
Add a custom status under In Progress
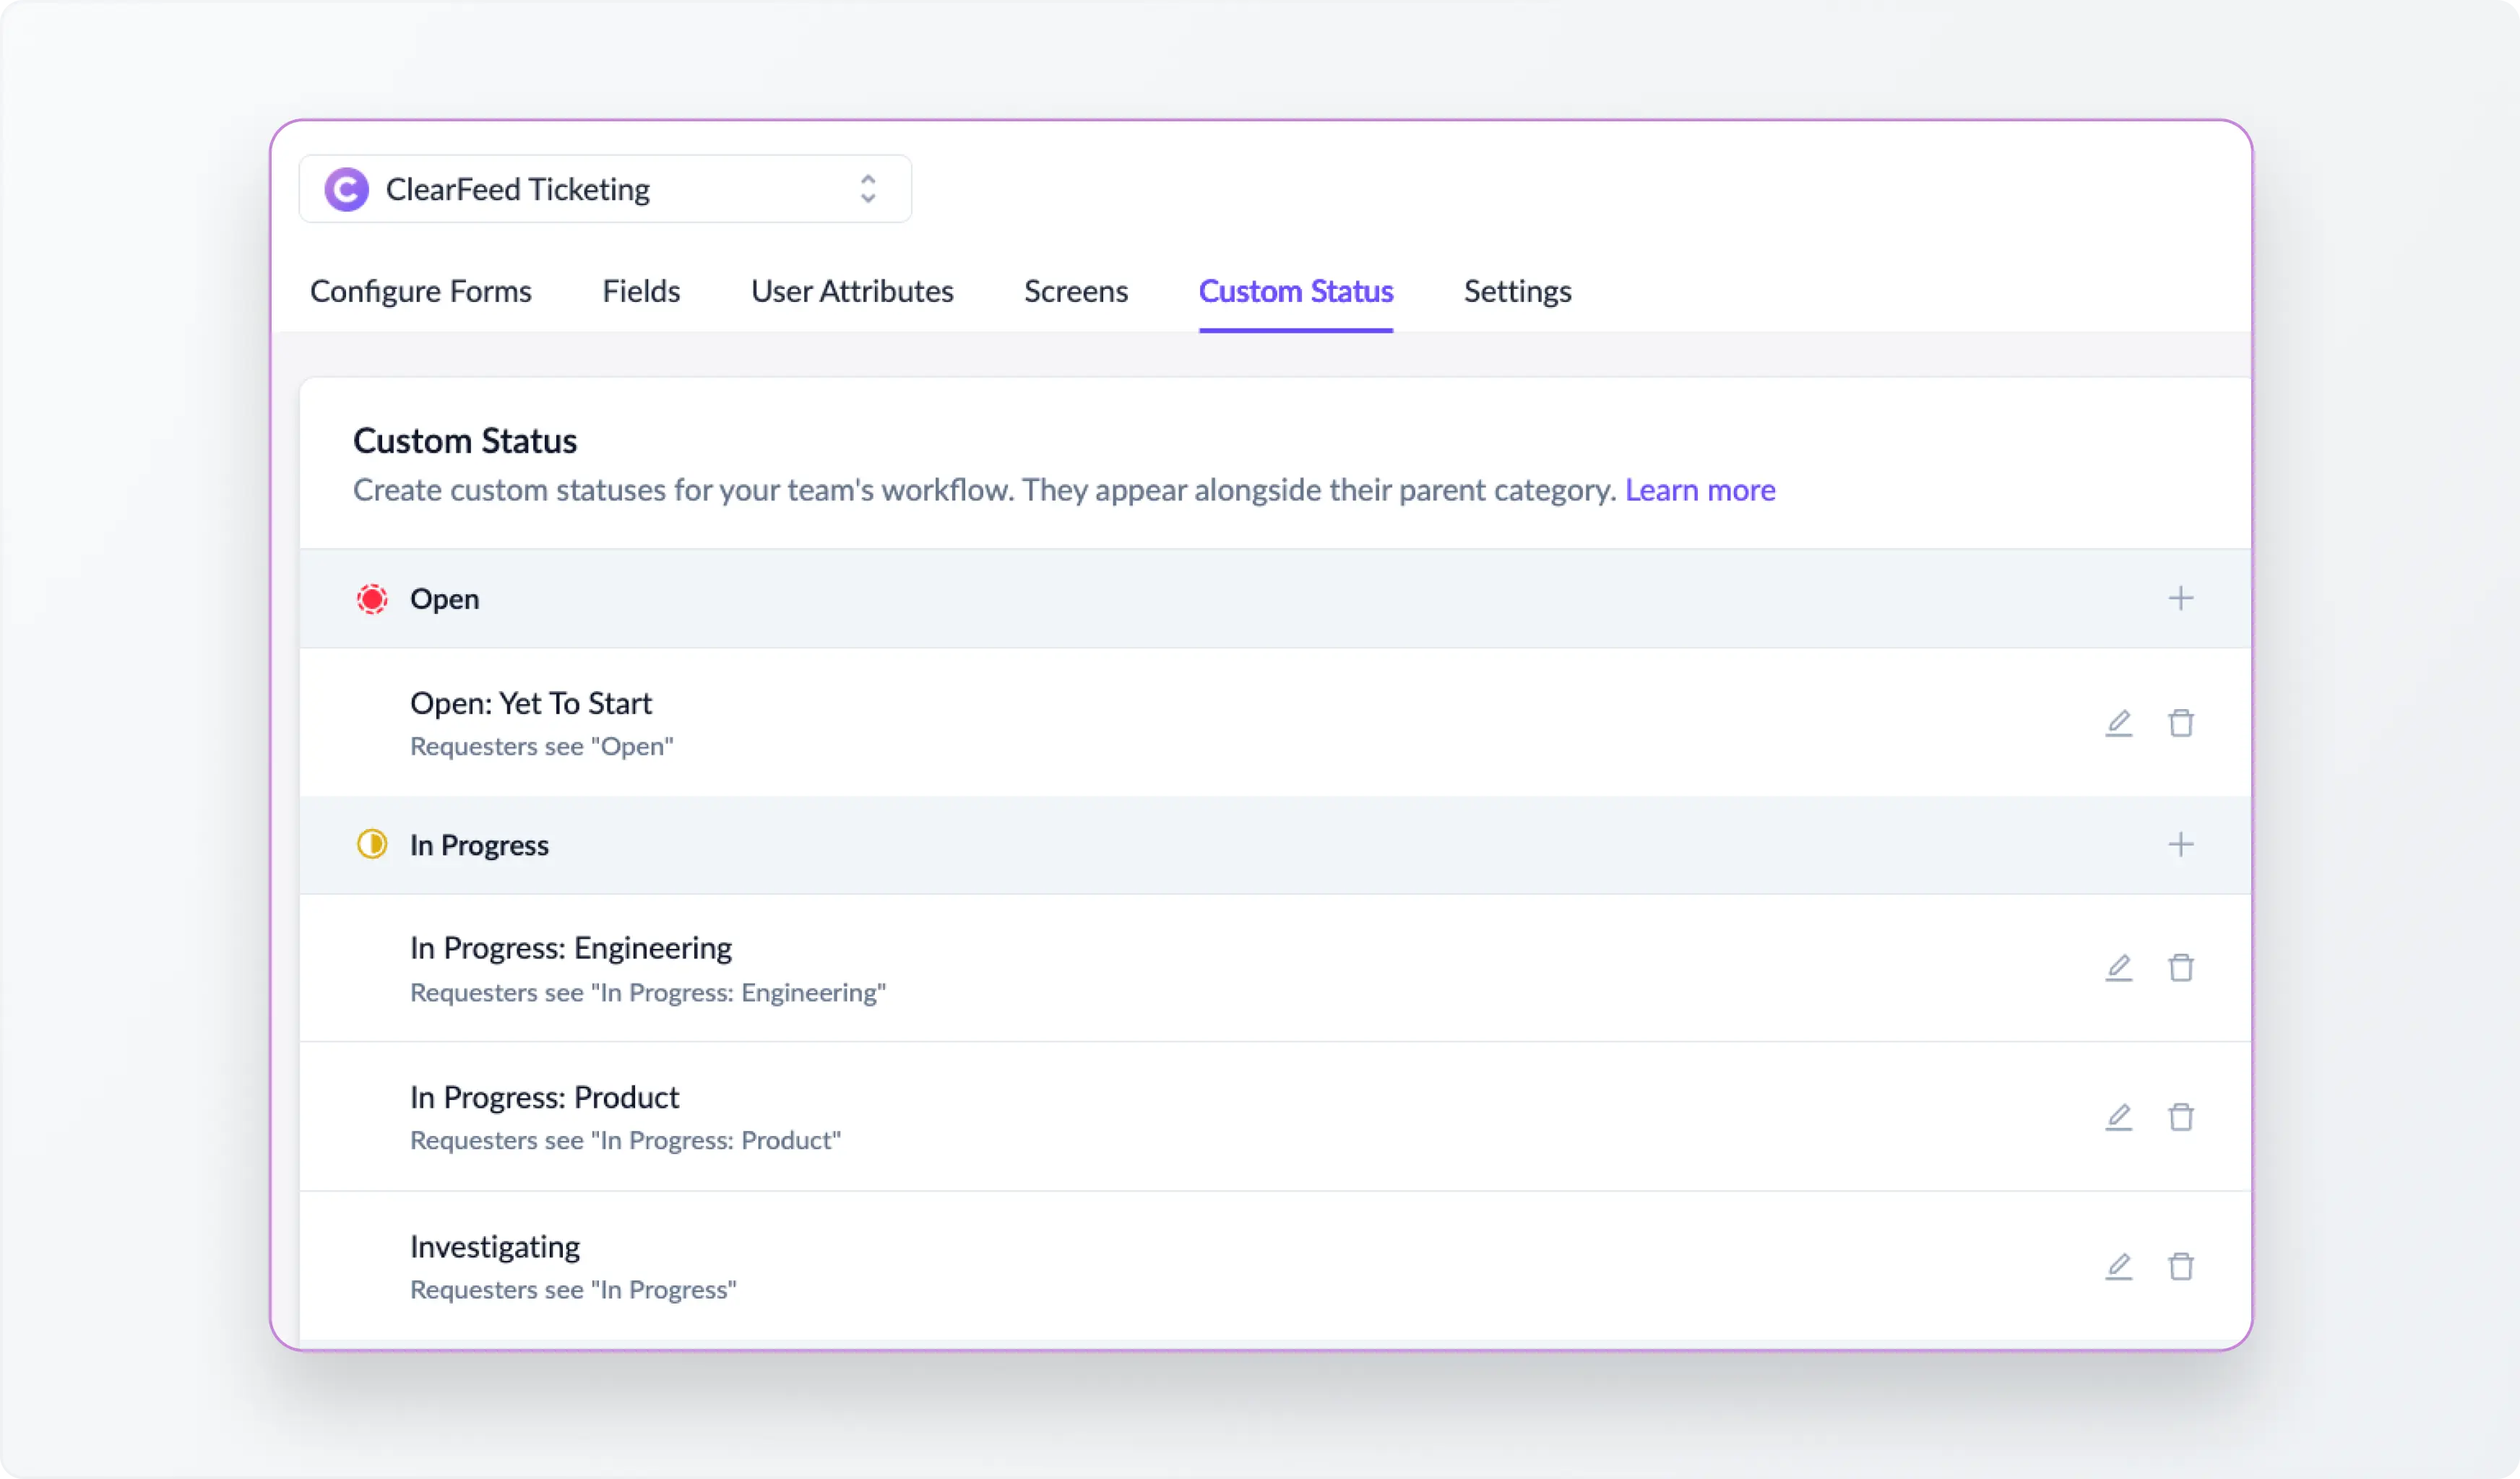[2181, 844]
